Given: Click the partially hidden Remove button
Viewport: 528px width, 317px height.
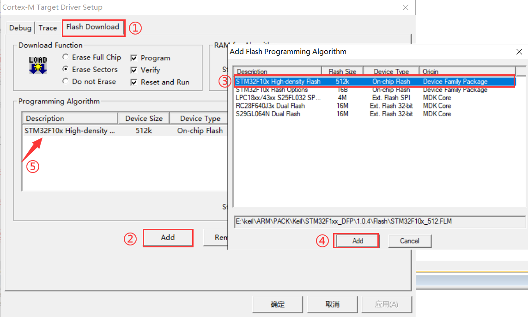Looking at the screenshot, I should point(216,238).
